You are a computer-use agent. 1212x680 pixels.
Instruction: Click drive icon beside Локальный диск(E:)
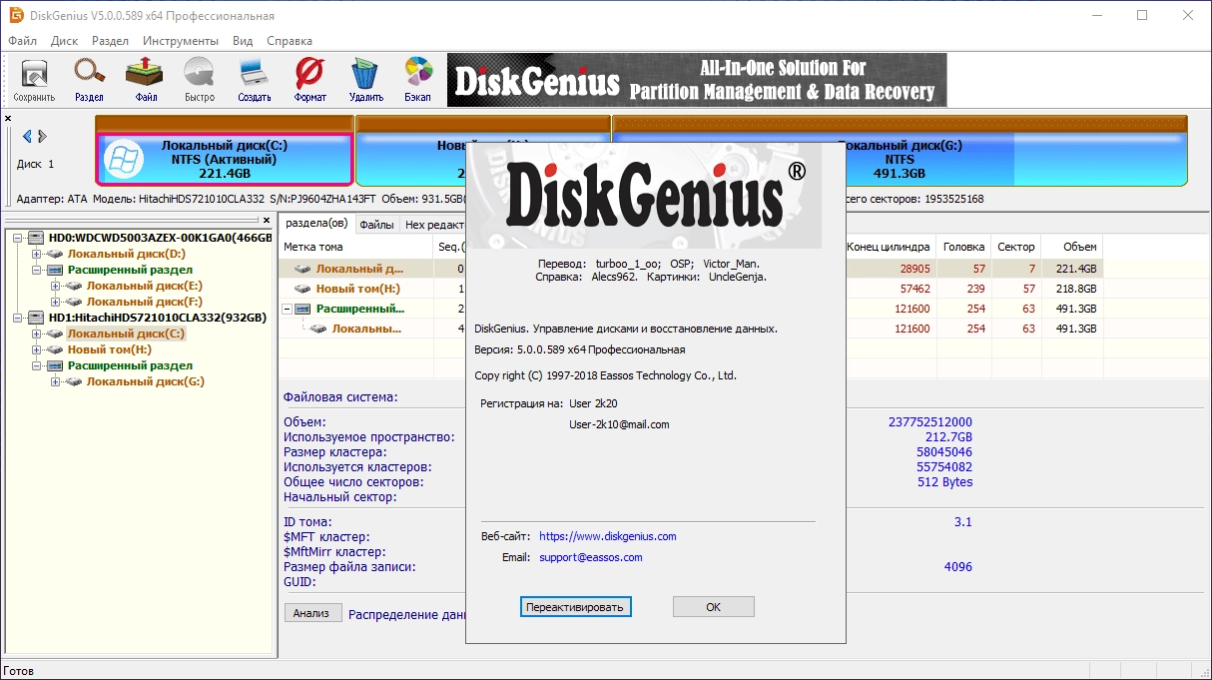[x=74, y=286]
